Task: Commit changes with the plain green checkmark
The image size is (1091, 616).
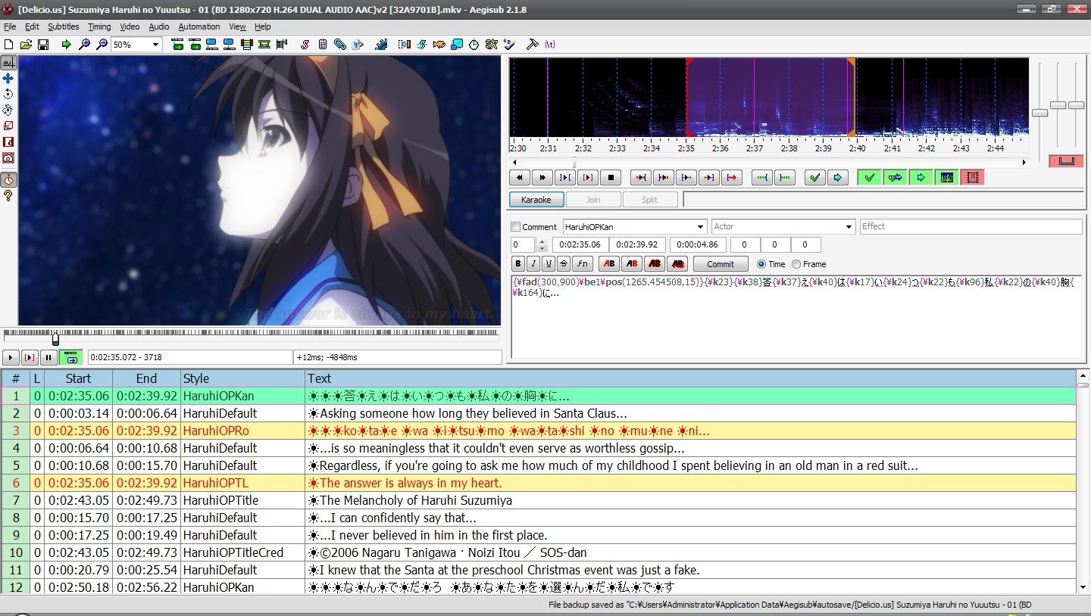Action: (814, 178)
